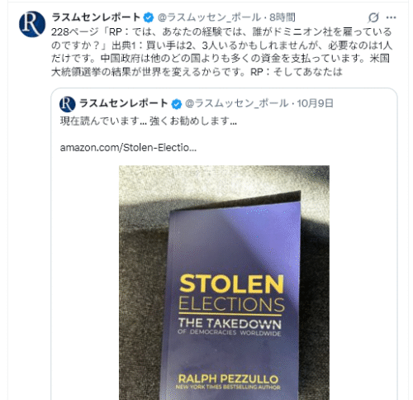
Task: Click the small R avatar in quoted post
Action: pyautogui.click(x=68, y=104)
